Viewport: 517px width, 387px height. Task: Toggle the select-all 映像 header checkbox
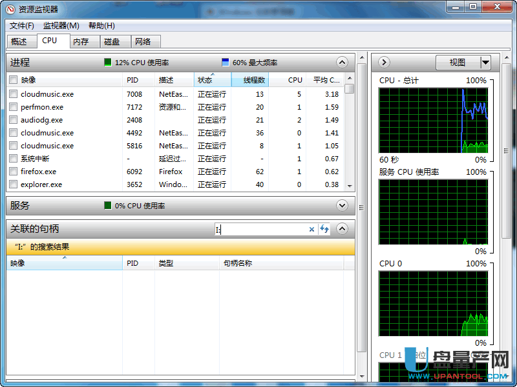pos(13,80)
